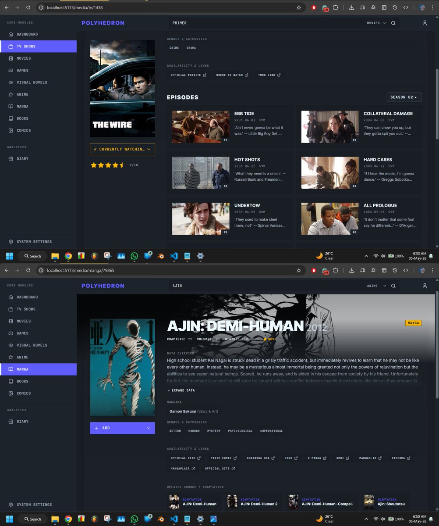Open the Pixiv Comic link
Screen dimensions: 439x526
point(223,458)
